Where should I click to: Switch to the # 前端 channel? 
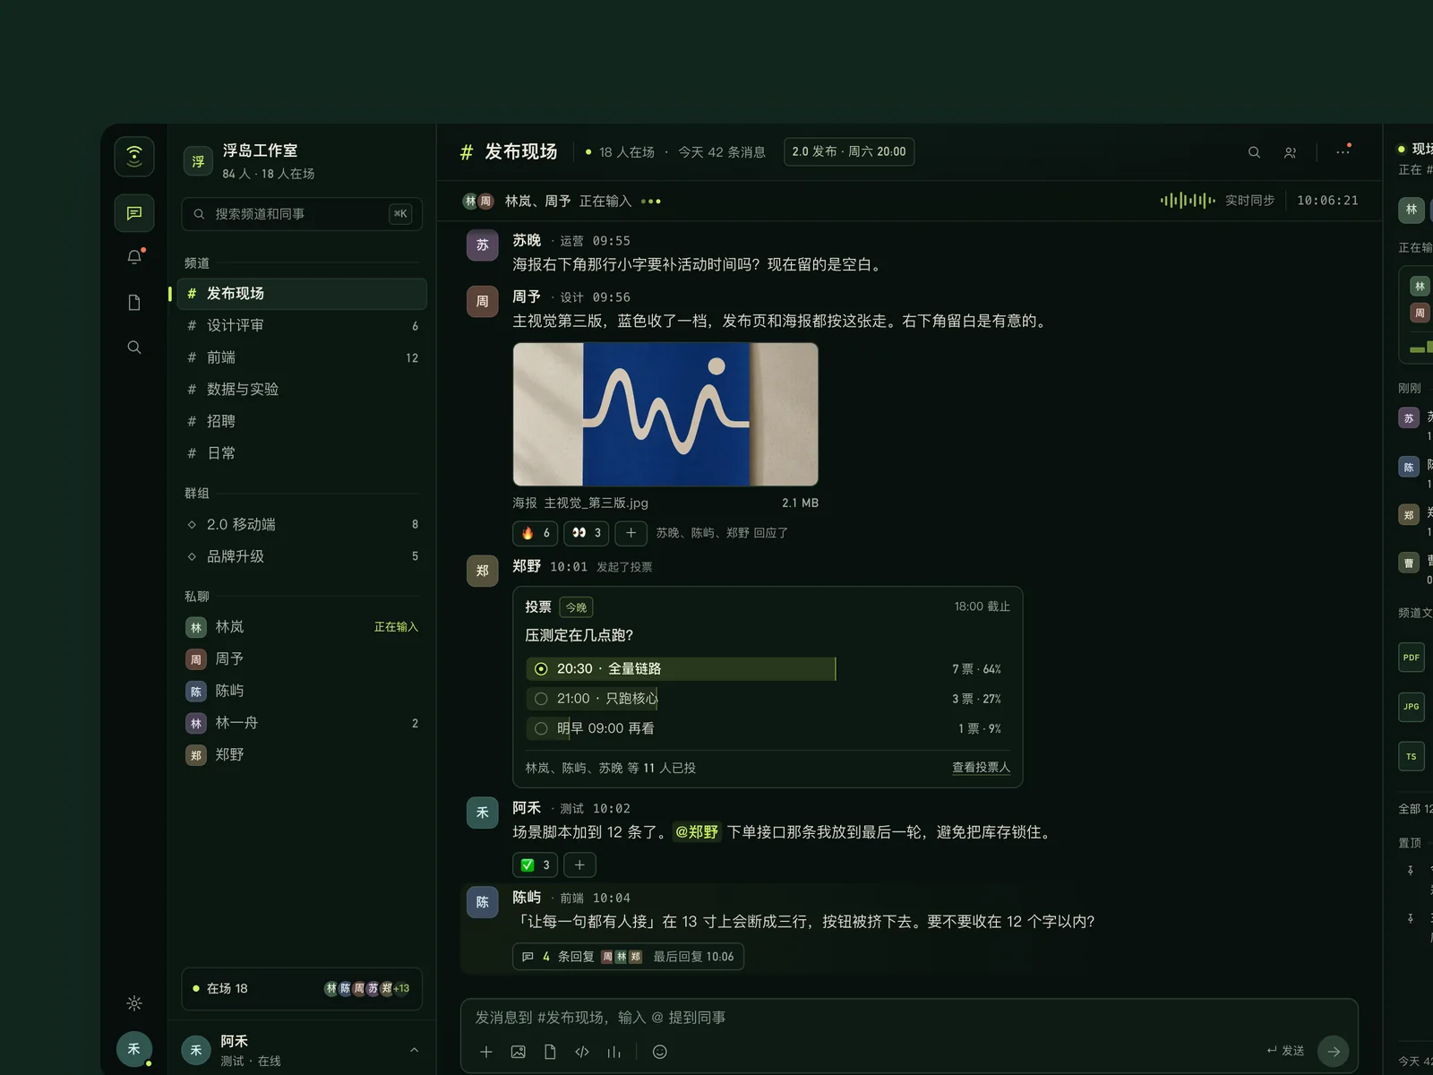(302, 357)
